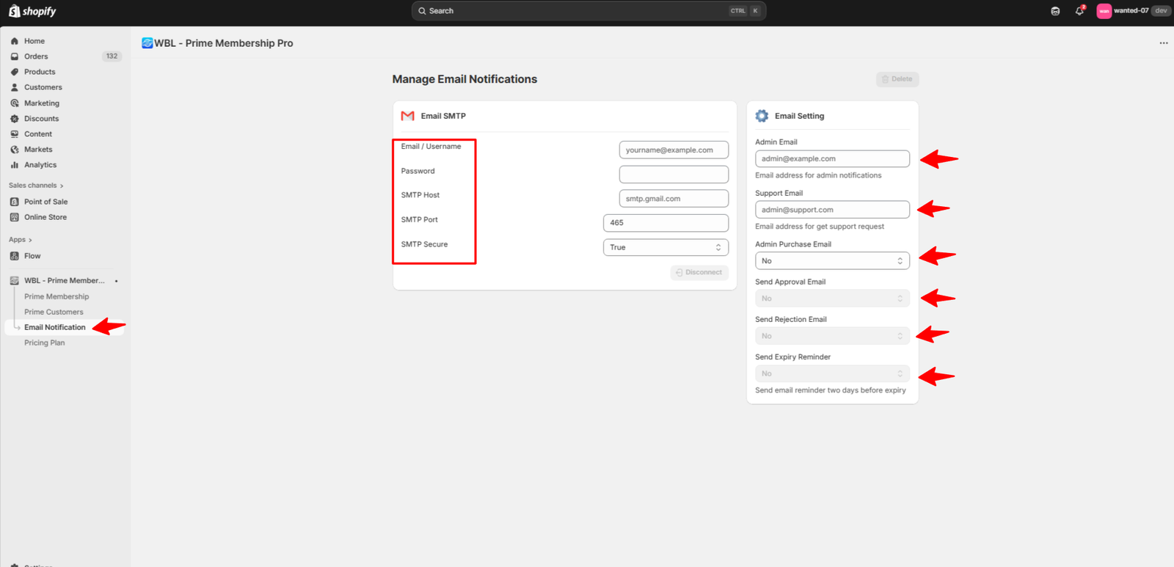Viewport: 1174px width, 567px height.
Task: Click the Sidekick icon in top bar
Action: point(1055,11)
